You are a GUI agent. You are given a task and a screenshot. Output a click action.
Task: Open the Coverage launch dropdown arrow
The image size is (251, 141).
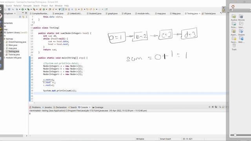(31, 9)
